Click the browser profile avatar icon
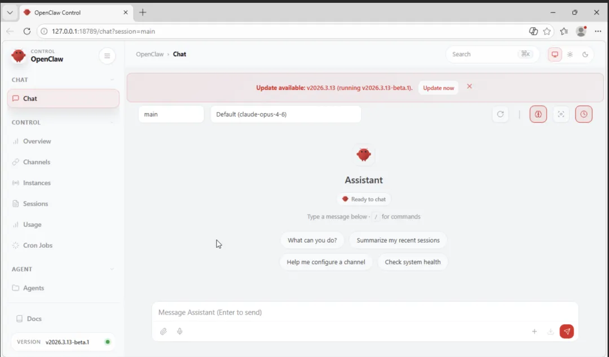Viewport: 609px width, 357px height. (581, 32)
